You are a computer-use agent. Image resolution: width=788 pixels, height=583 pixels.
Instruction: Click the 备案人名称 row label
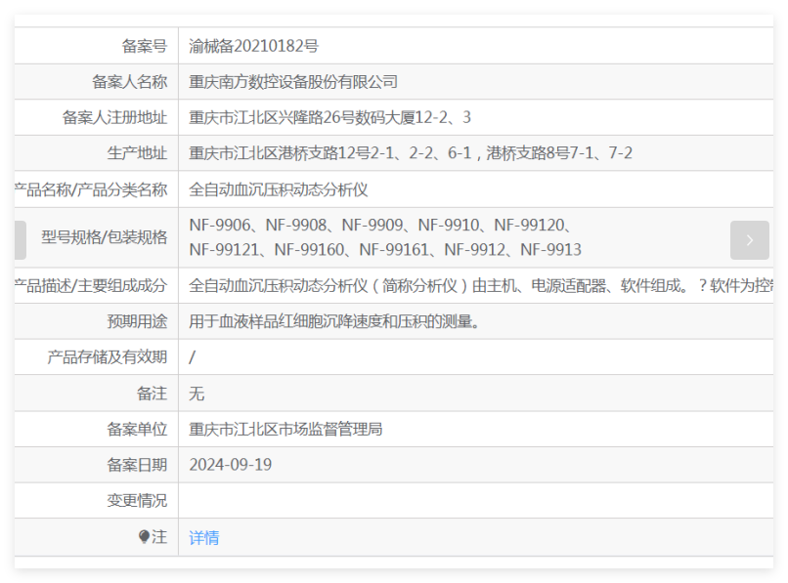[x=130, y=81]
